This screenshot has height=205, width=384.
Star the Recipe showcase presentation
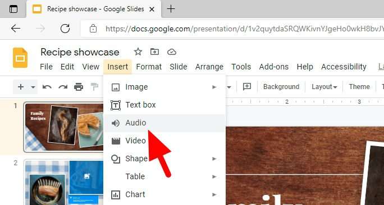(138, 52)
